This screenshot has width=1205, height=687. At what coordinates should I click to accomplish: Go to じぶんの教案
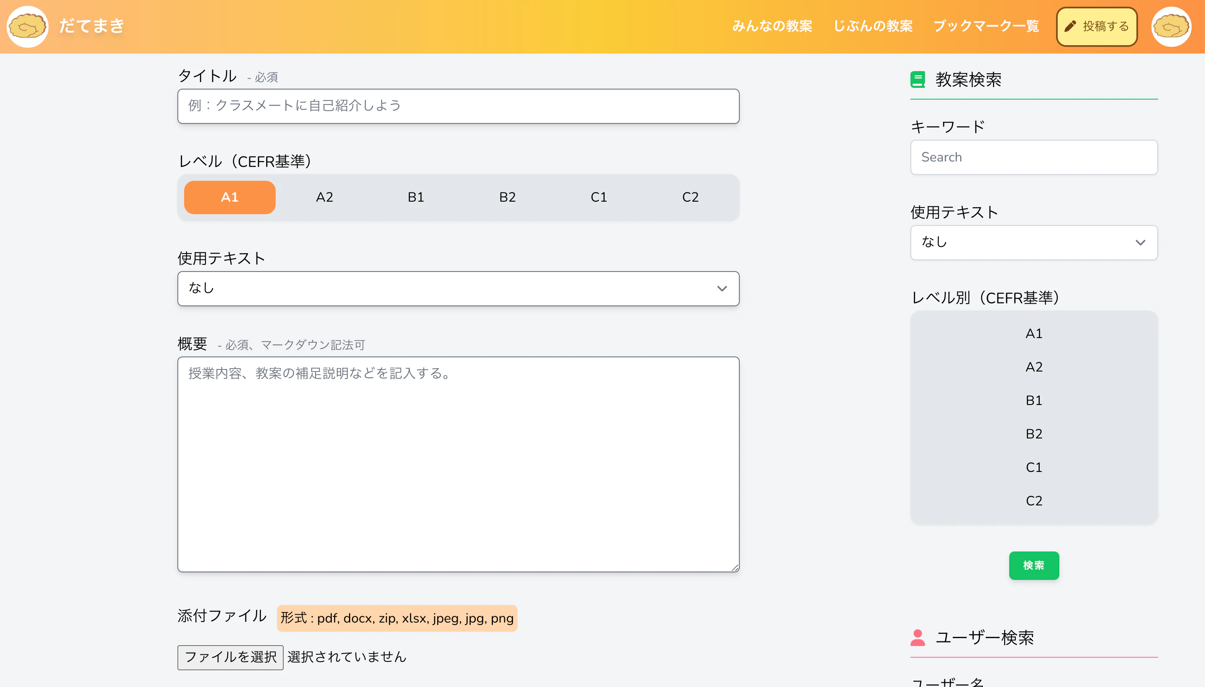pos(873,26)
